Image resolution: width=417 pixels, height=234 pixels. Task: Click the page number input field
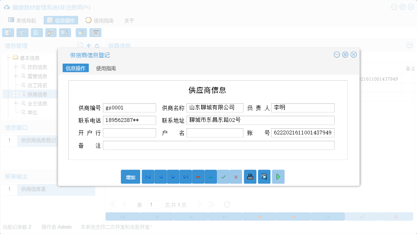point(155,204)
